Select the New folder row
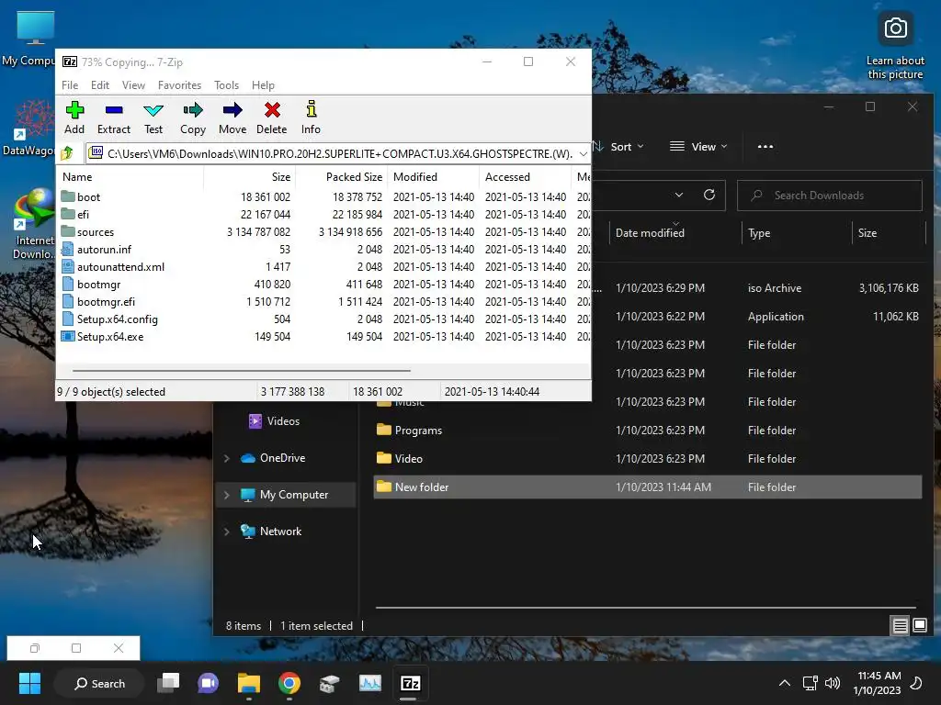The height and width of the screenshot is (705, 941). (648, 487)
